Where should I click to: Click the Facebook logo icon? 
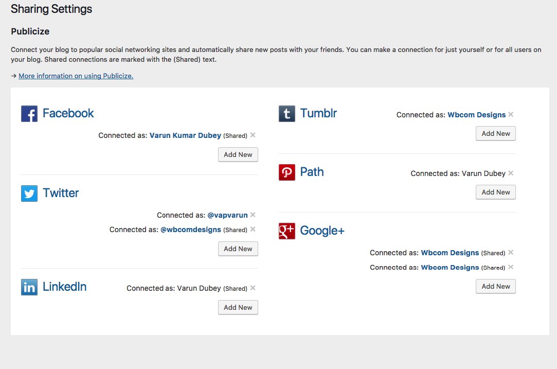tap(29, 114)
